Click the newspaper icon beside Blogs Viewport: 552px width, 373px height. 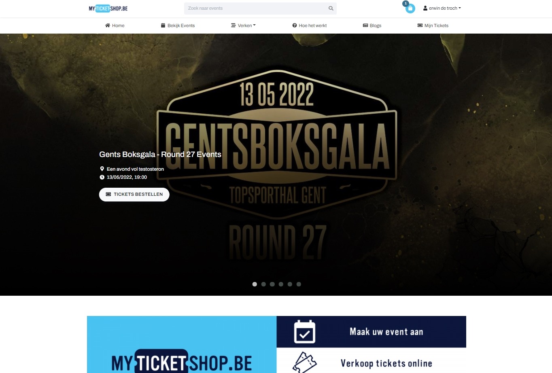(x=365, y=25)
